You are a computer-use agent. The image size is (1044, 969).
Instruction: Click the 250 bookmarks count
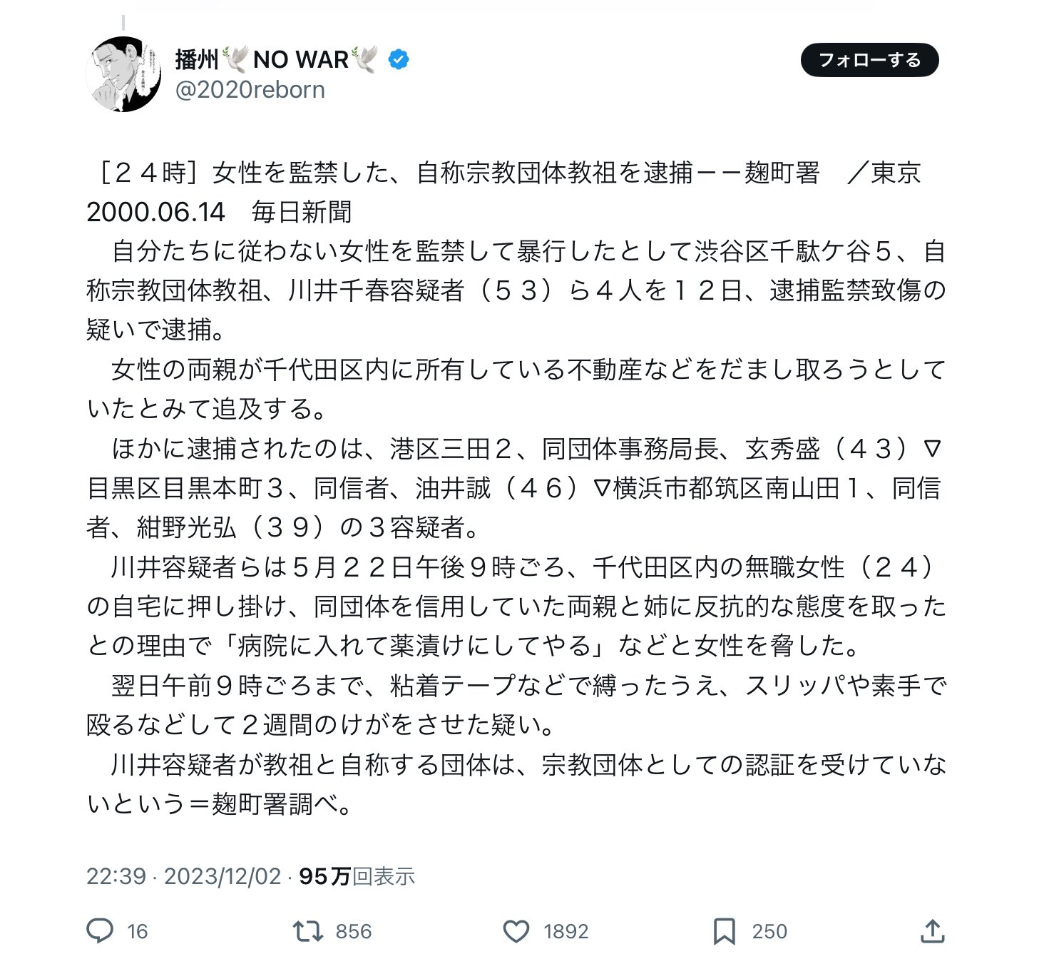tap(769, 931)
